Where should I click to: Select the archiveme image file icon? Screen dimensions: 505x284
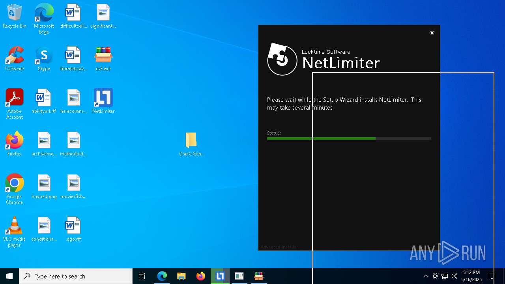coord(44,144)
